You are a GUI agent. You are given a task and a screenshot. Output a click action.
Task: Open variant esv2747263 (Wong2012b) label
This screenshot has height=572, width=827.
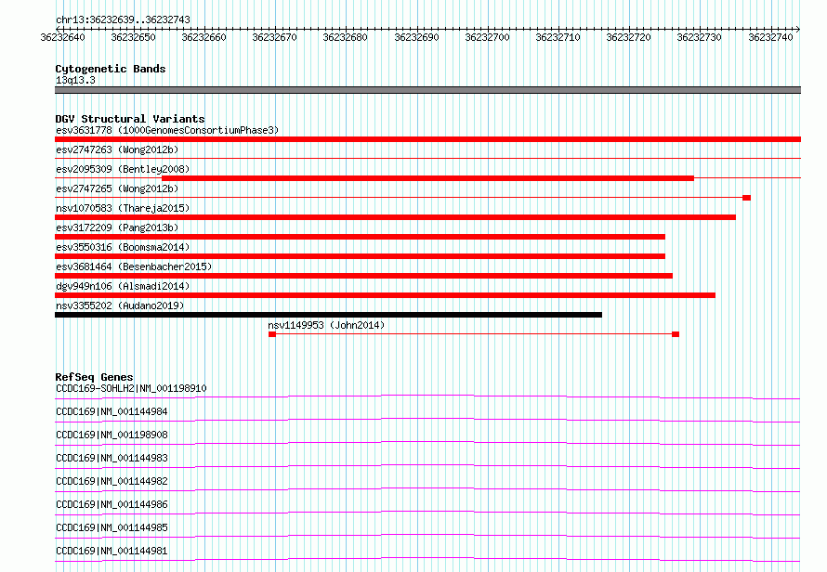(117, 149)
